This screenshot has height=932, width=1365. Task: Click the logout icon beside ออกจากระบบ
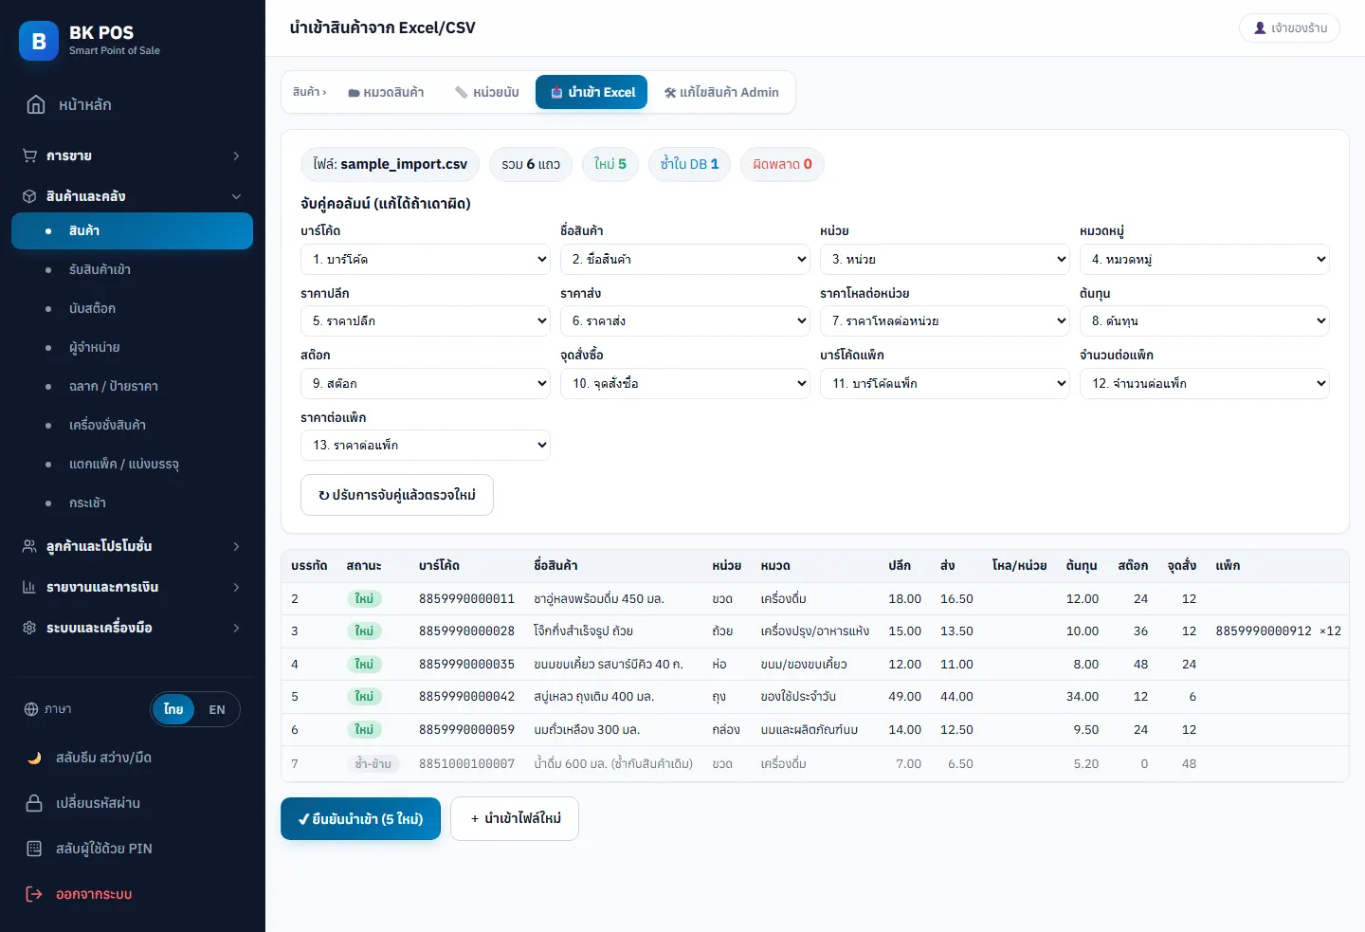click(x=34, y=894)
